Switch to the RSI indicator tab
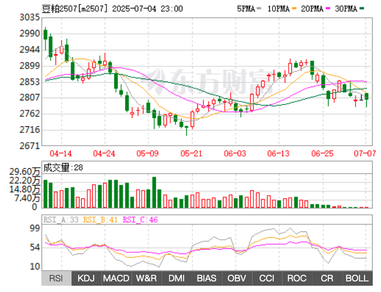 [x=57, y=278]
